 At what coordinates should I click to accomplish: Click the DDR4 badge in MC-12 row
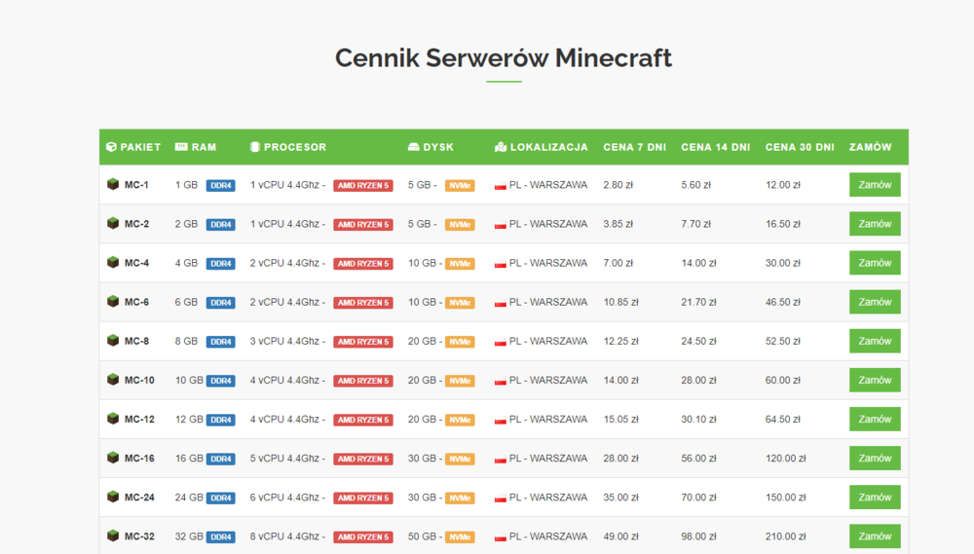220,420
